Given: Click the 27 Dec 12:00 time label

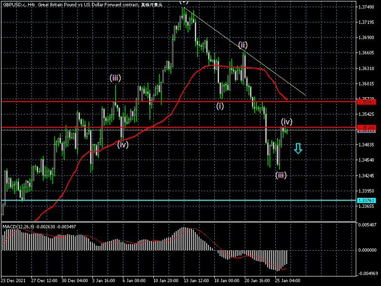Looking at the screenshot, I should (44, 281).
